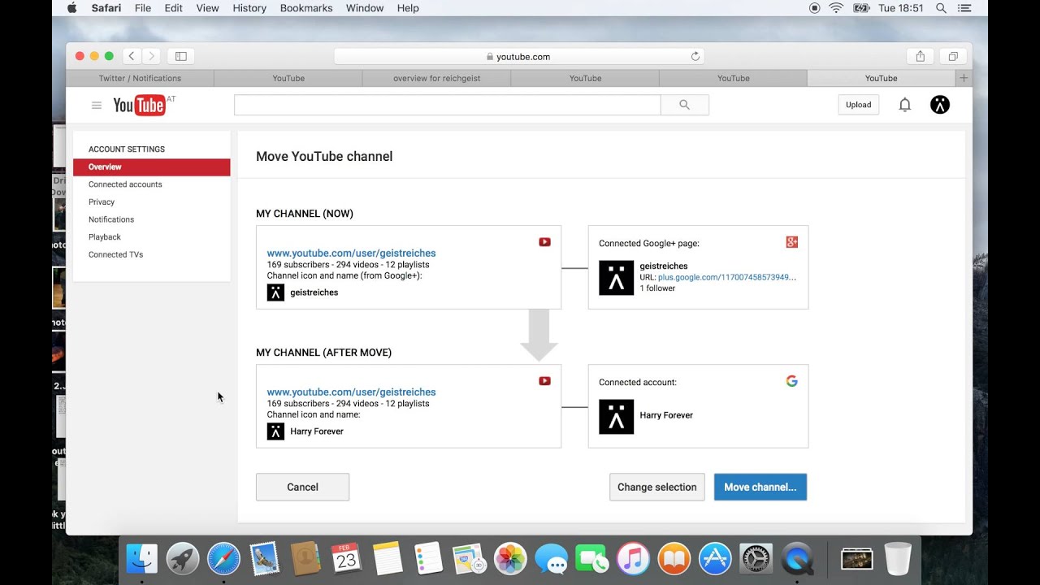Open Notification Center in menu bar

964,8
